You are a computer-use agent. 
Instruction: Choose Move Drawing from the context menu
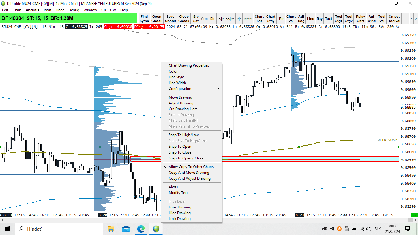pyautogui.click(x=191, y=97)
